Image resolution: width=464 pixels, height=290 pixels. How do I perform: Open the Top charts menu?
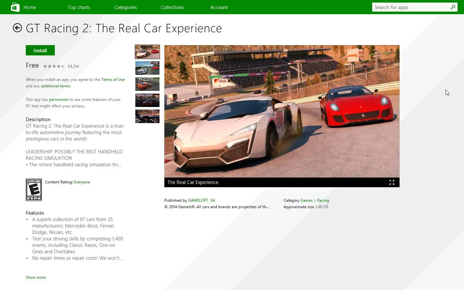point(79,7)
